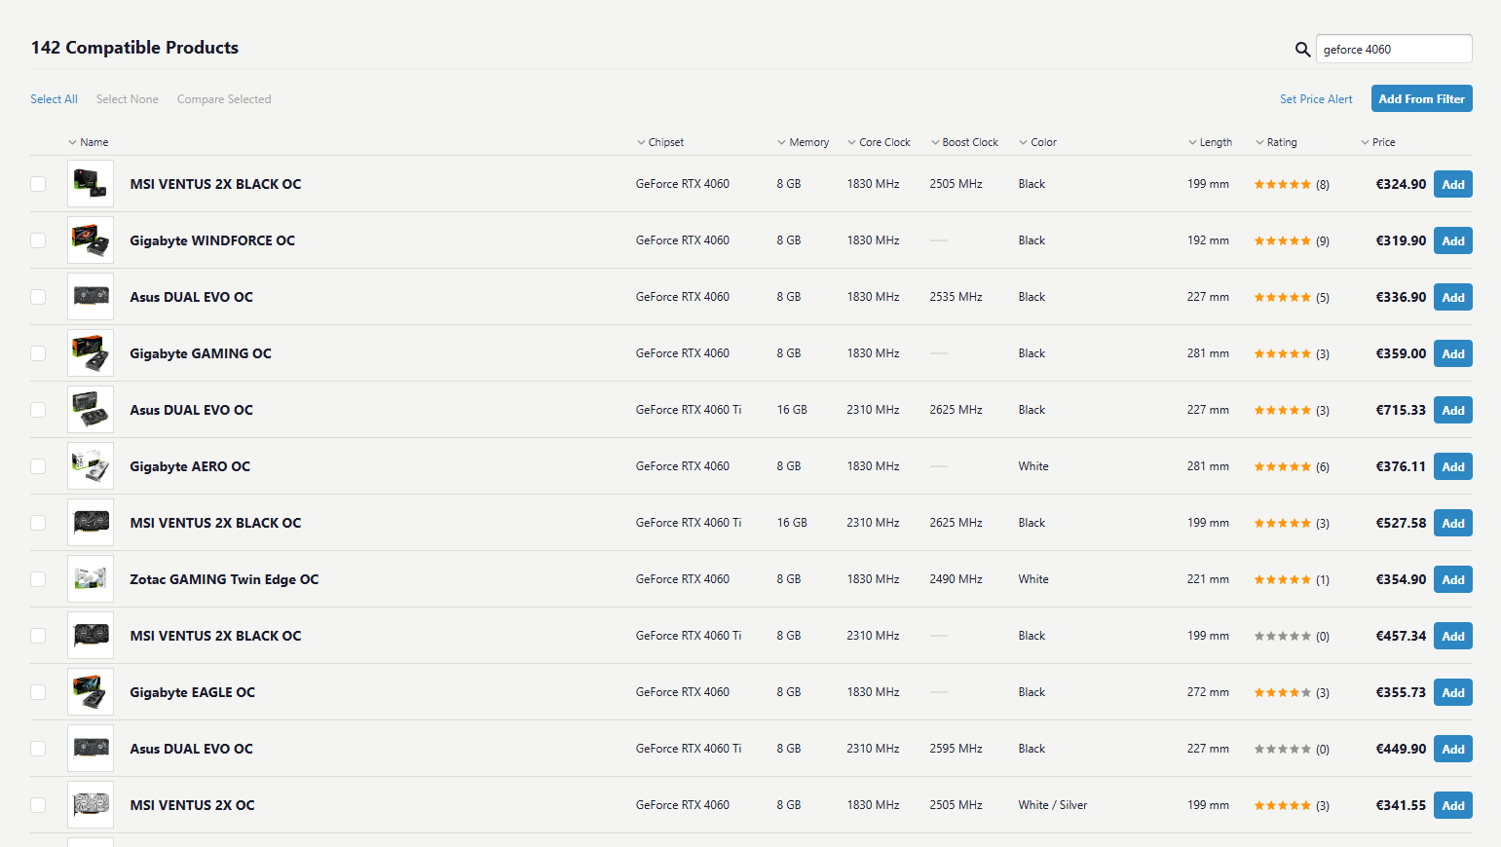The image size is (1501, 847).
Task: Sort by Memory column header
Action: click(x=804, y=142)
